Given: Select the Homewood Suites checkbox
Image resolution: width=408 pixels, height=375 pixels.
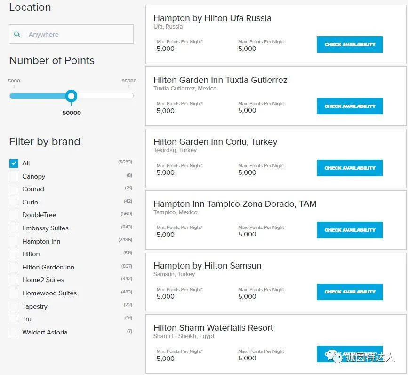Looking at the screenshot, I should tap(14, 293).
